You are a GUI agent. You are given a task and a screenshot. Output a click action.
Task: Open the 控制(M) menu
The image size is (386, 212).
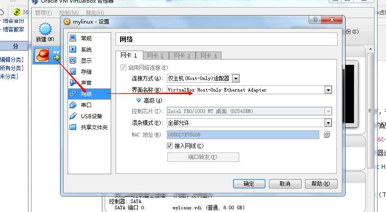coord(68,12)
